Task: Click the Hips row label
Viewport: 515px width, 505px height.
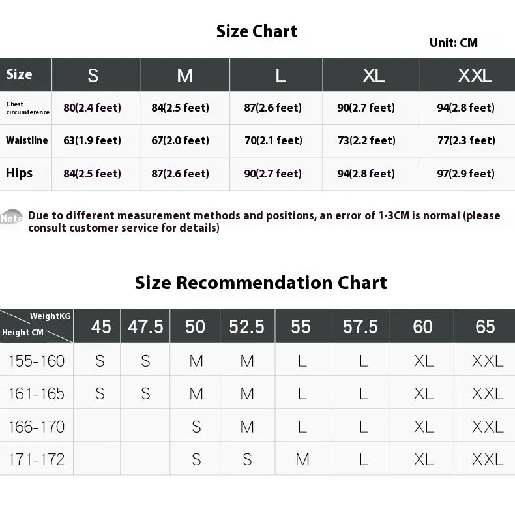Action: (19, 174)
